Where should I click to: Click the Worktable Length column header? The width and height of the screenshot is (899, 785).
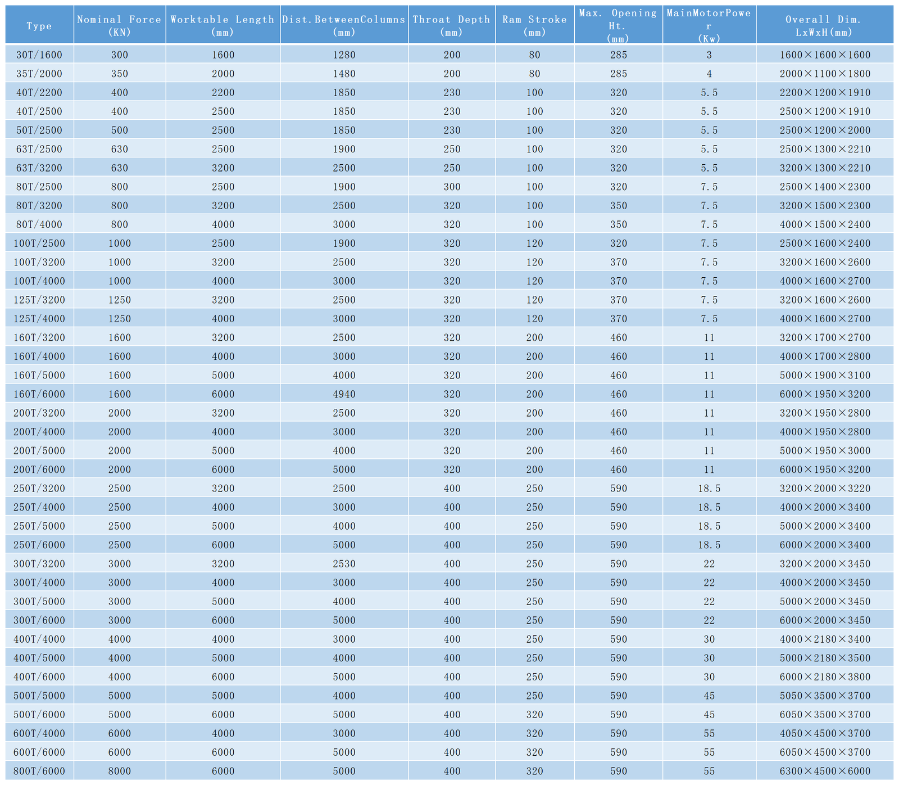tap(223, 26)
